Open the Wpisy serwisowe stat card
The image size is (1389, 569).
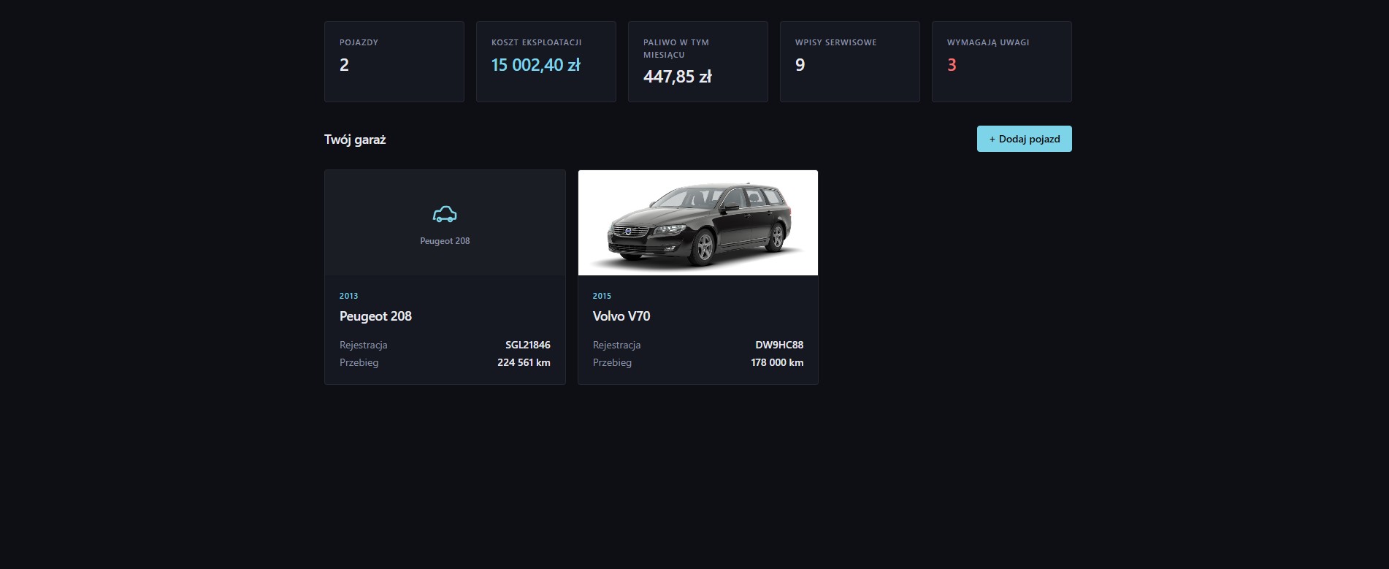pyautogui.click(x=850, y=61)
